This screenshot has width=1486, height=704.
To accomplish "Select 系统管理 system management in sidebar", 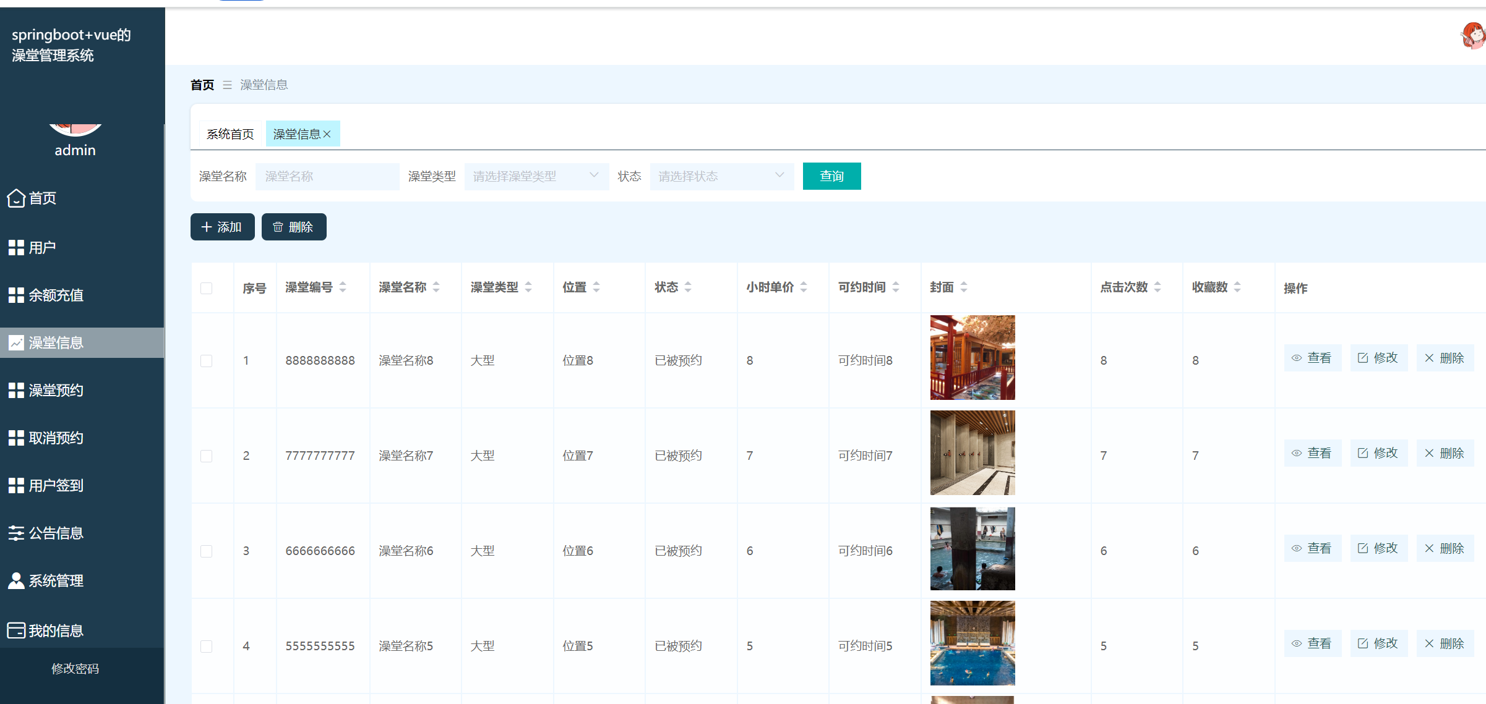I will tap(54, 580).
